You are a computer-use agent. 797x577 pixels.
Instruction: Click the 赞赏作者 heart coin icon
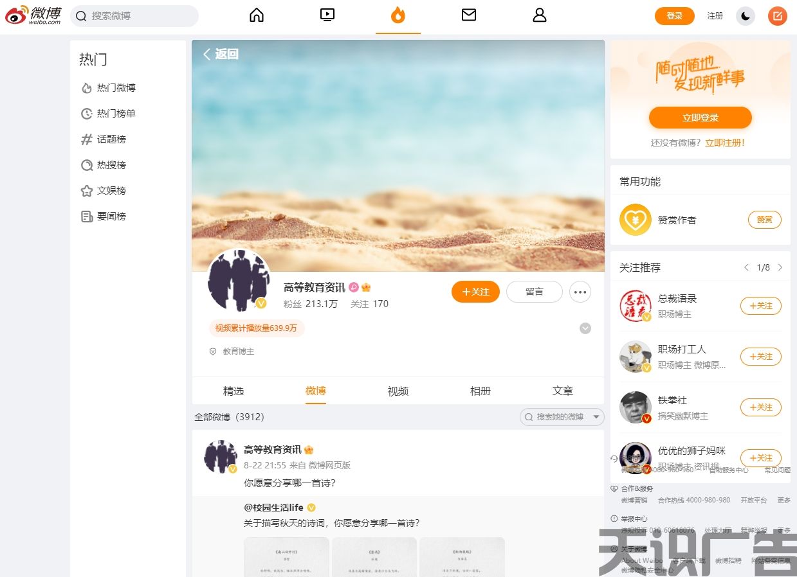[636, 220]
